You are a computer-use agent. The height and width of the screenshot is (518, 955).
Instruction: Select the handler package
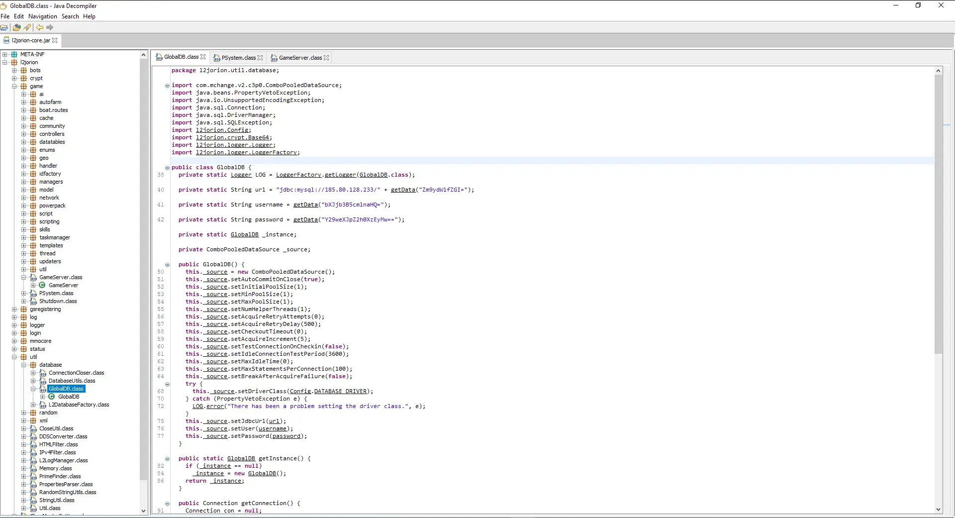48,166
